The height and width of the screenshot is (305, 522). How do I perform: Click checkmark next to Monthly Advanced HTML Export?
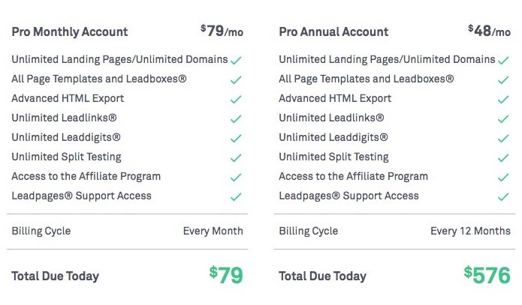[236, 100]
